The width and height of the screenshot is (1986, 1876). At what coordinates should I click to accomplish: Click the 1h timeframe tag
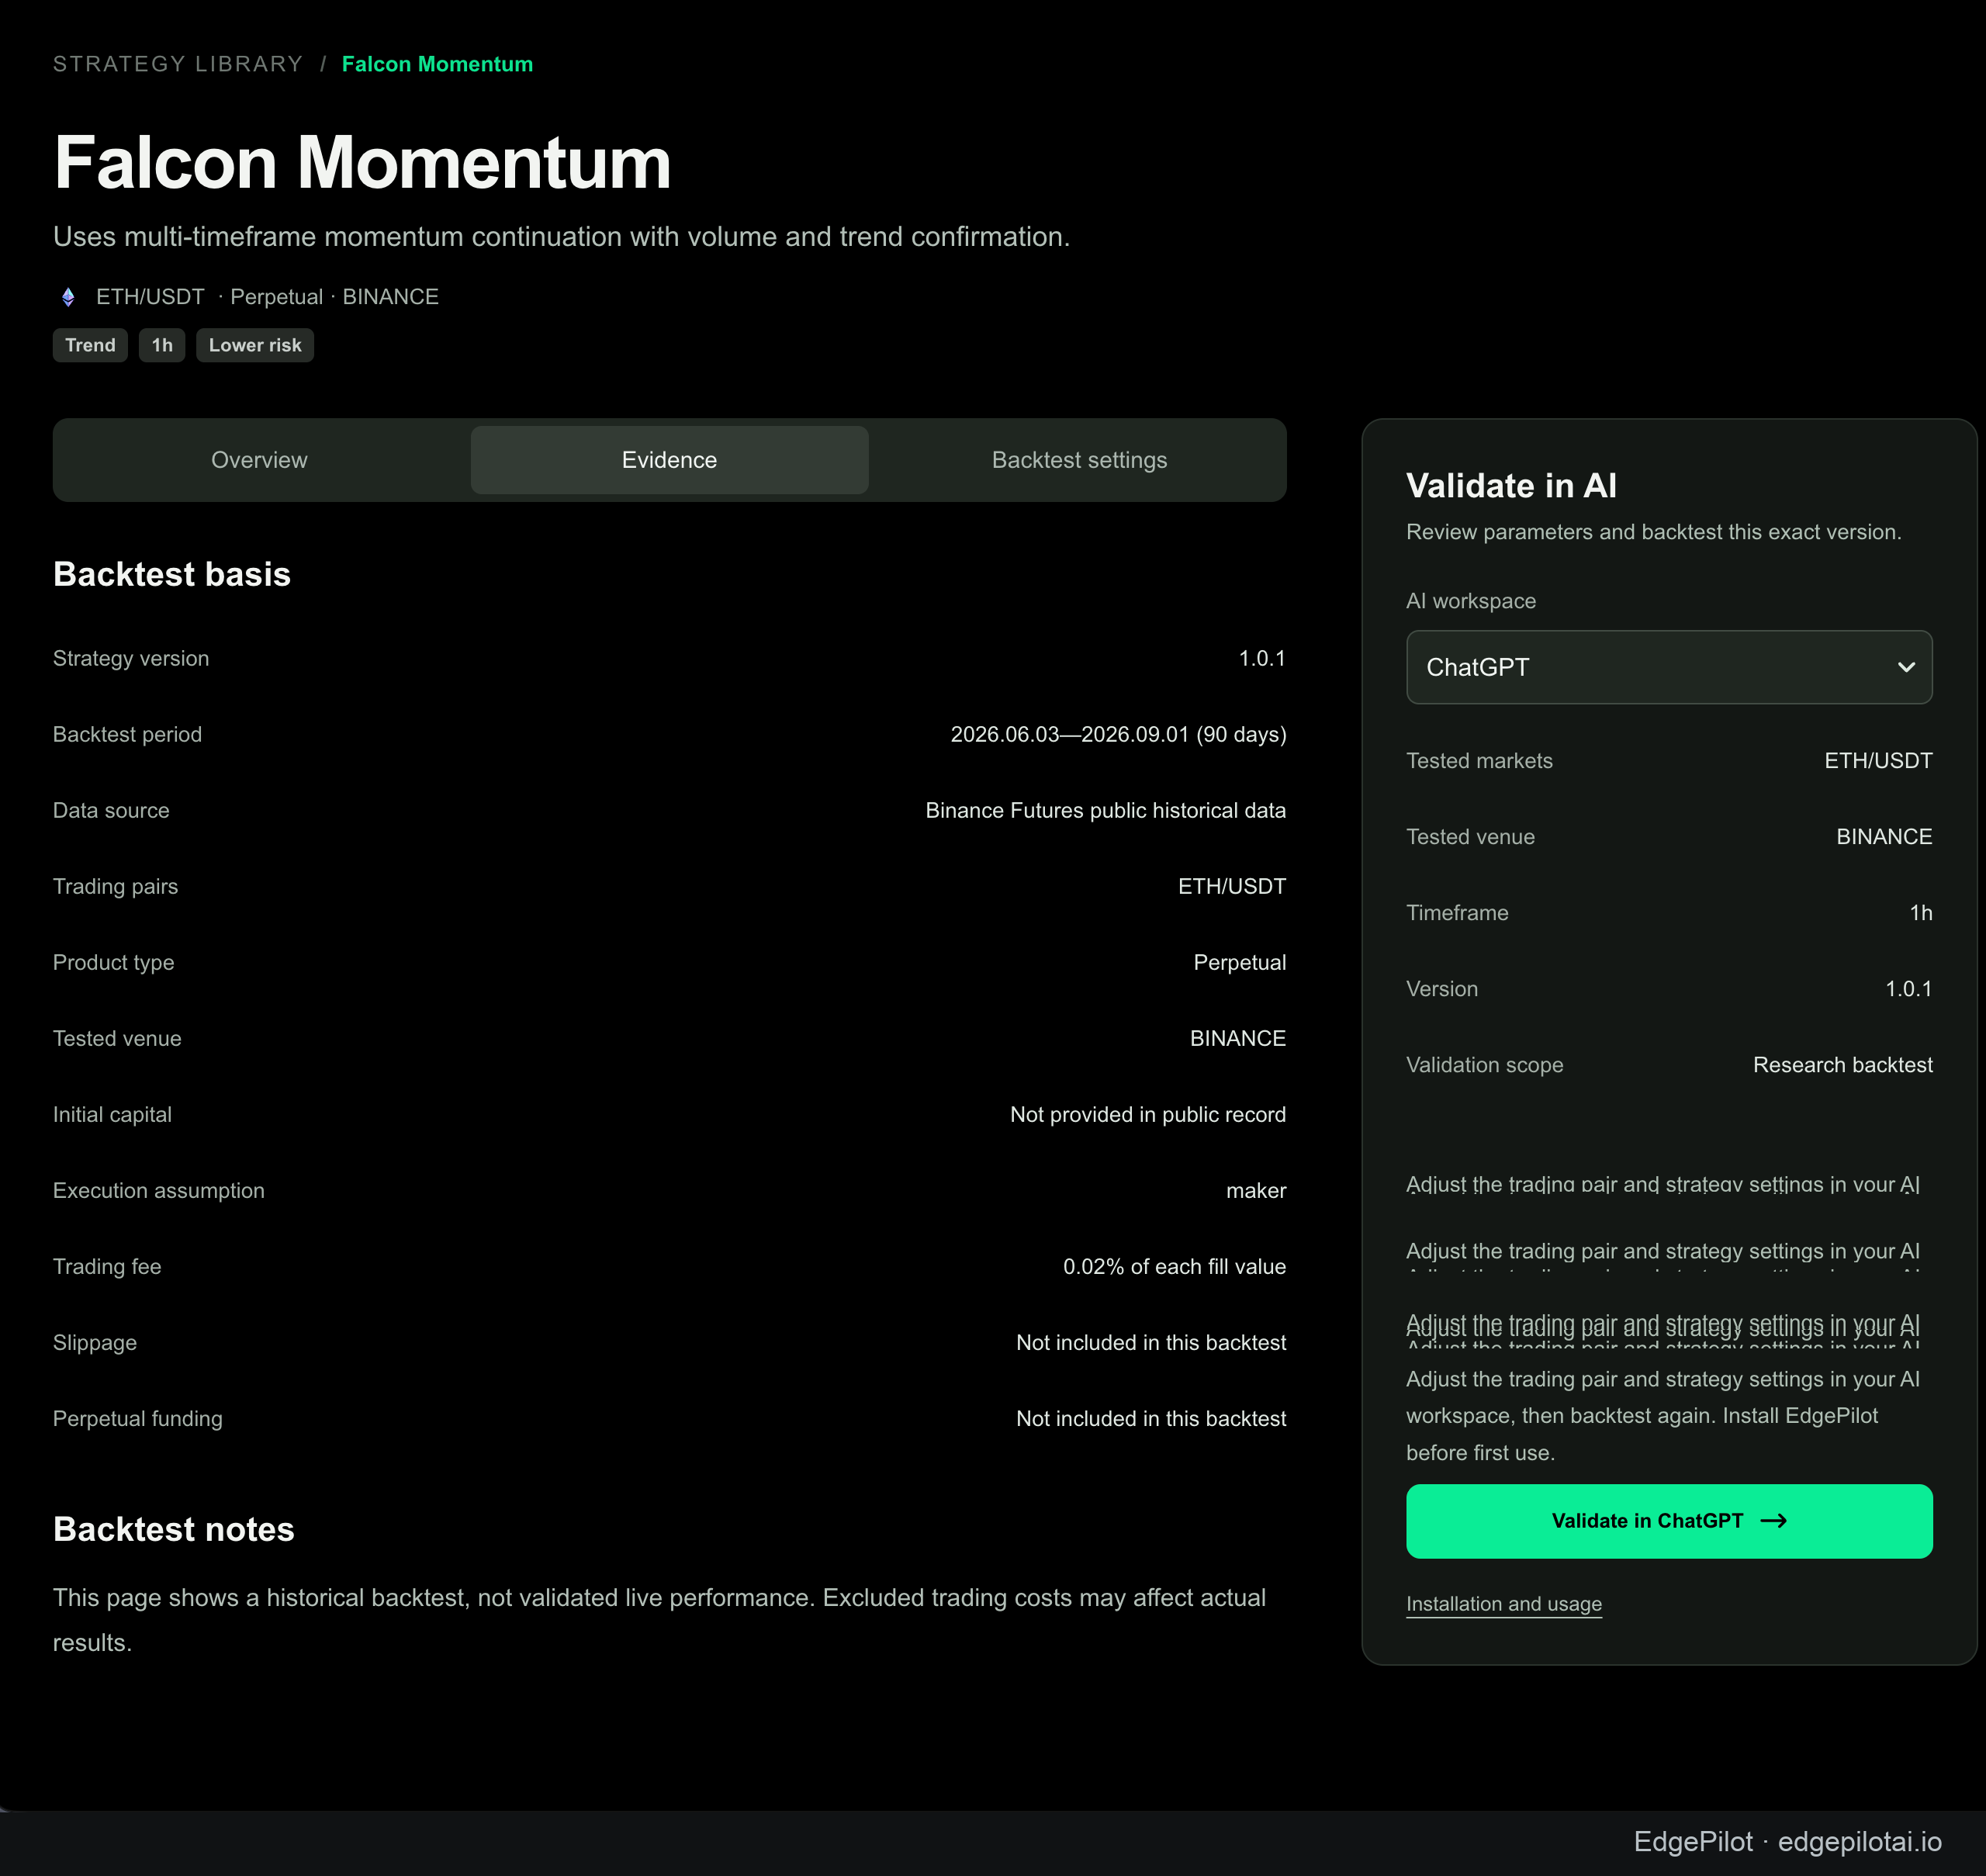(162, 345)
